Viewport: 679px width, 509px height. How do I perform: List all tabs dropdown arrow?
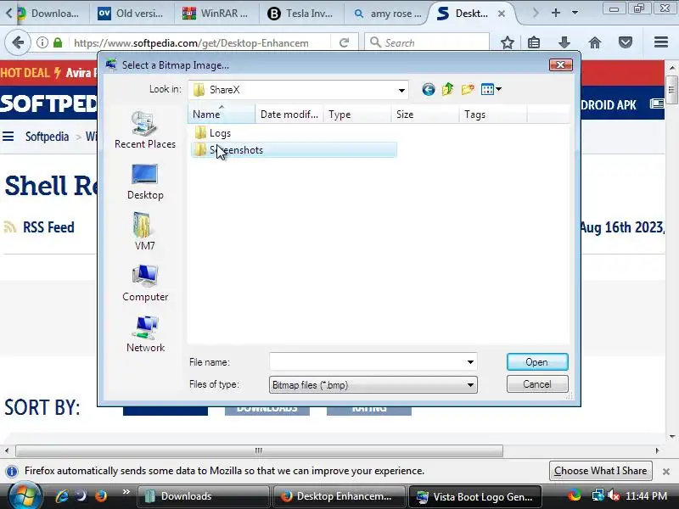(575, 13)
